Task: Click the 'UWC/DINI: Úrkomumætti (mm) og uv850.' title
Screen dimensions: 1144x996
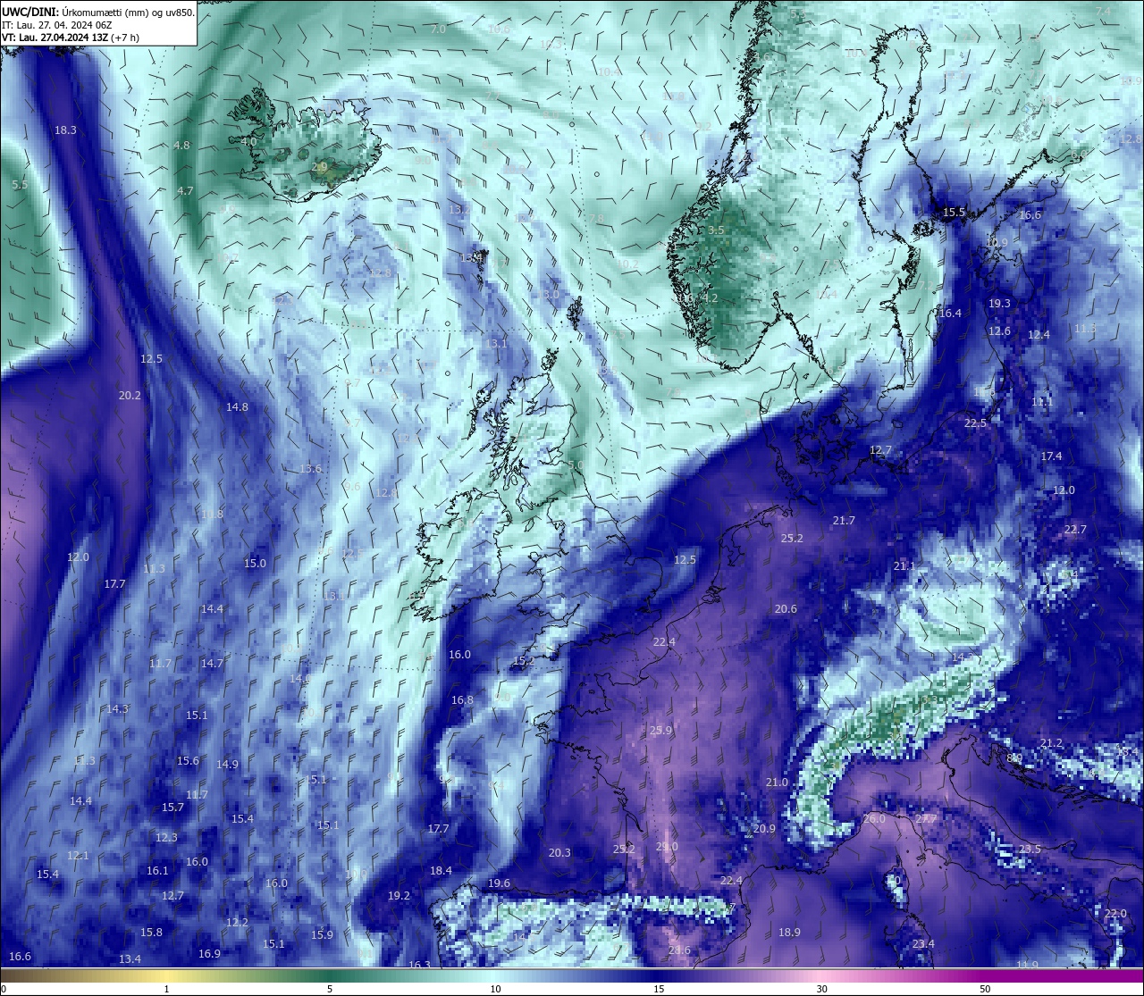Action: click(98, 12)
